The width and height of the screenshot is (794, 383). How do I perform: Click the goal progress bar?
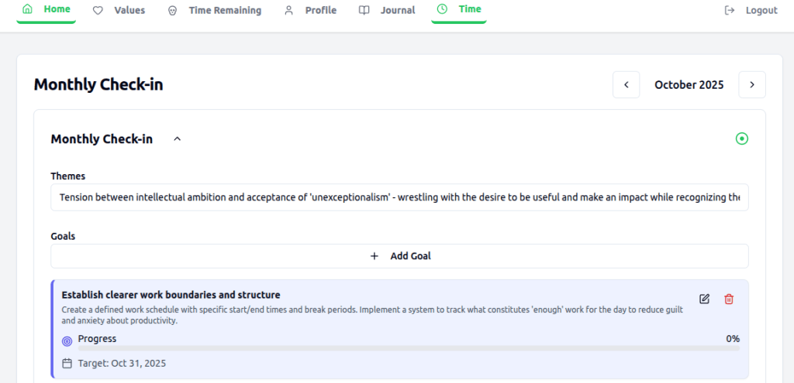[x=400, y=349]
